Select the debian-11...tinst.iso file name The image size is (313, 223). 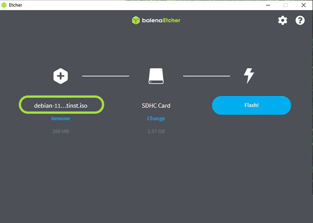(61, 106)
